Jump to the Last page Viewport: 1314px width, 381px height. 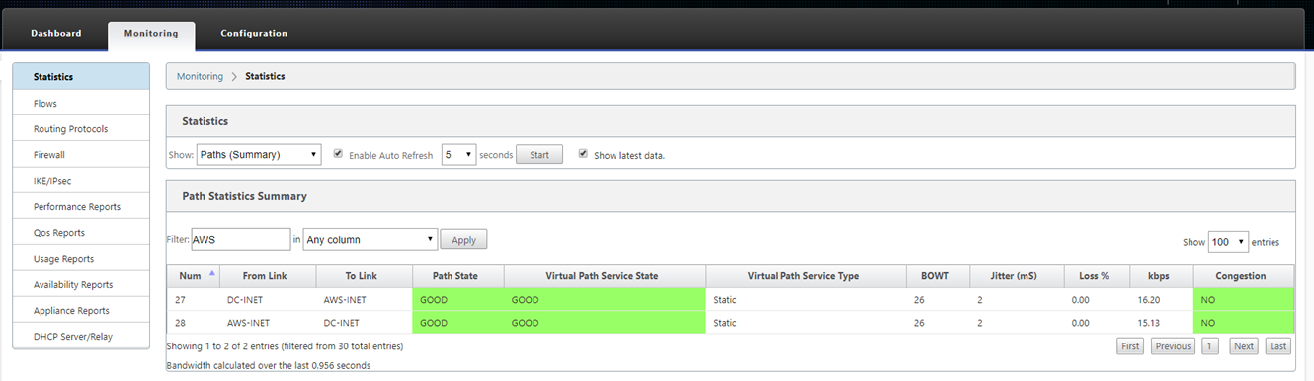[1278, 346]
